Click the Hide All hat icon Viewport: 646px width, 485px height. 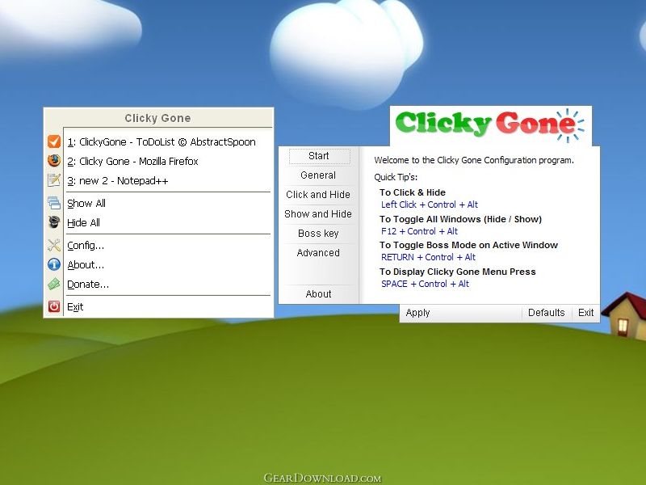(x=54, y=222)
